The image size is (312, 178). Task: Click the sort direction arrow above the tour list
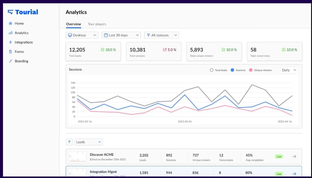(x=69, y=142)
